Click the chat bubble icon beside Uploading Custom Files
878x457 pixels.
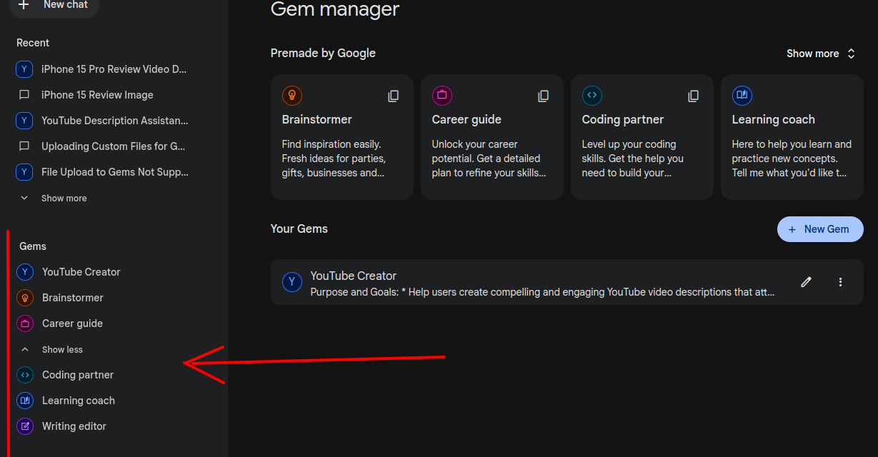point(24,146)
